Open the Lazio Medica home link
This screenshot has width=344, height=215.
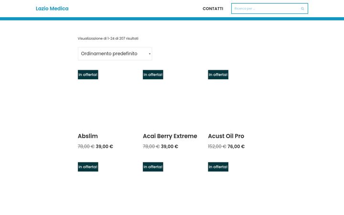tap(52, 9)
